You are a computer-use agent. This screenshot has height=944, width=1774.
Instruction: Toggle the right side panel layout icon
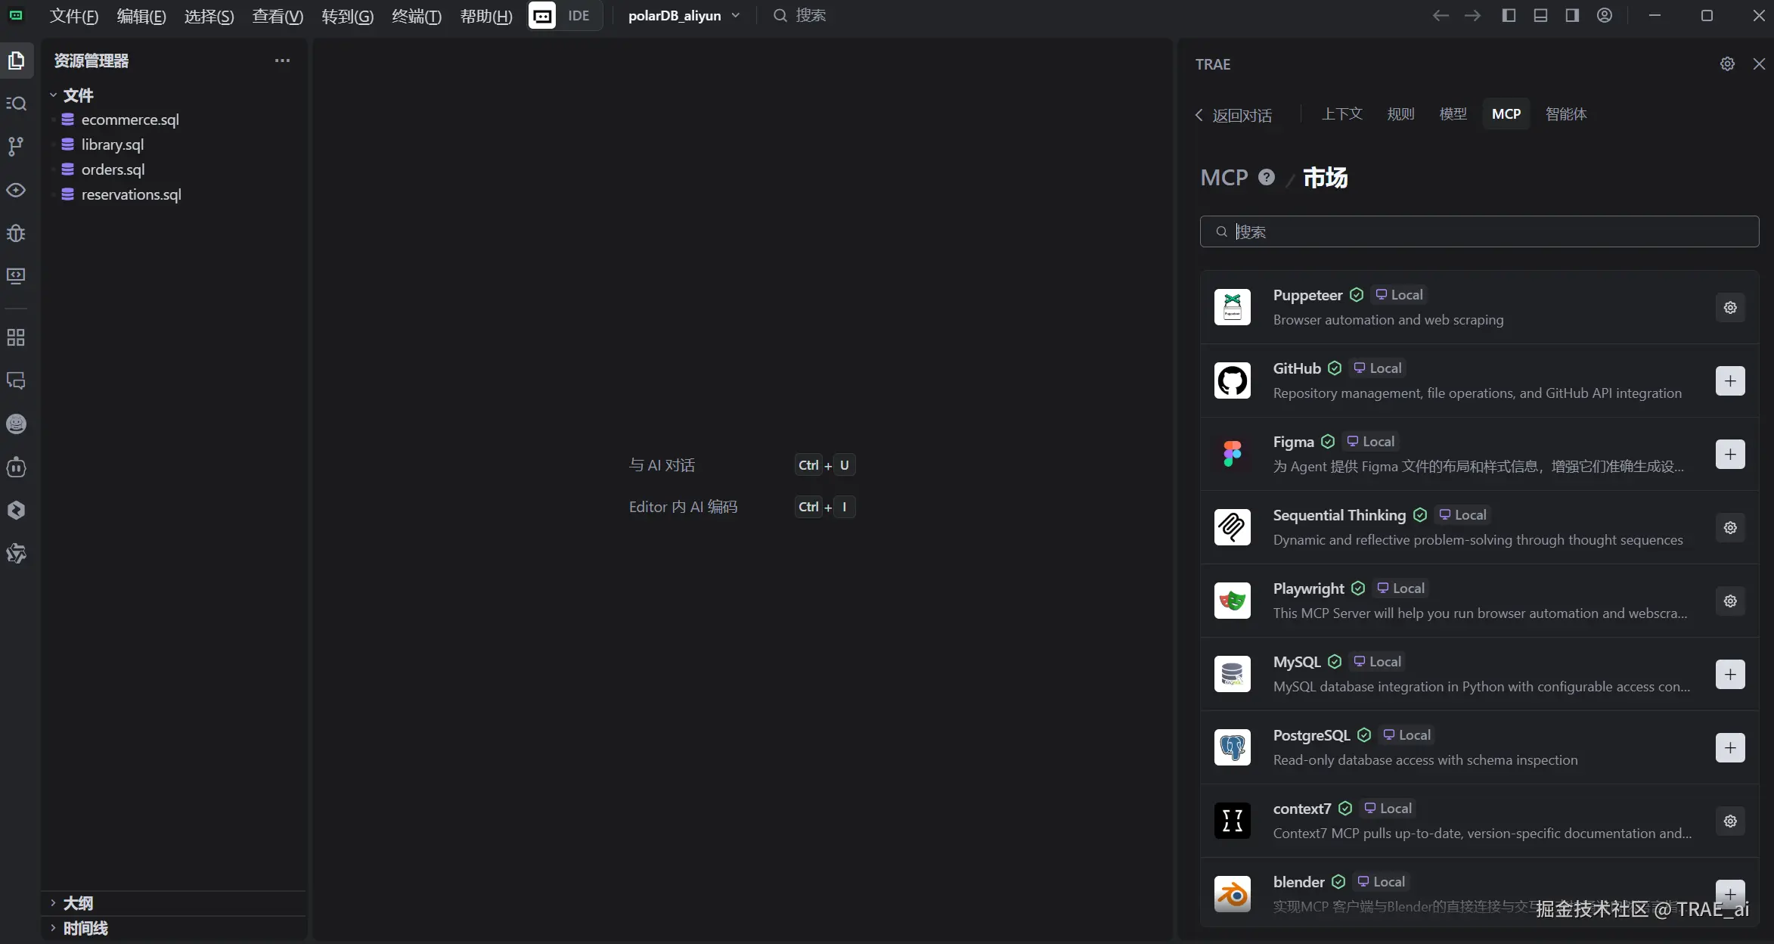pos(1572,15)
